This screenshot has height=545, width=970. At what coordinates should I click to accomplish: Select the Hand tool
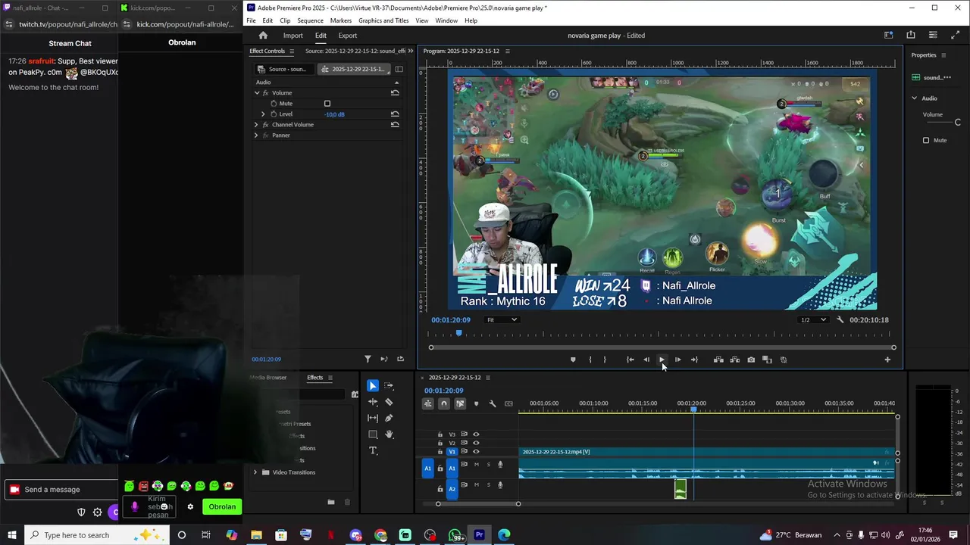coord(390,434)
